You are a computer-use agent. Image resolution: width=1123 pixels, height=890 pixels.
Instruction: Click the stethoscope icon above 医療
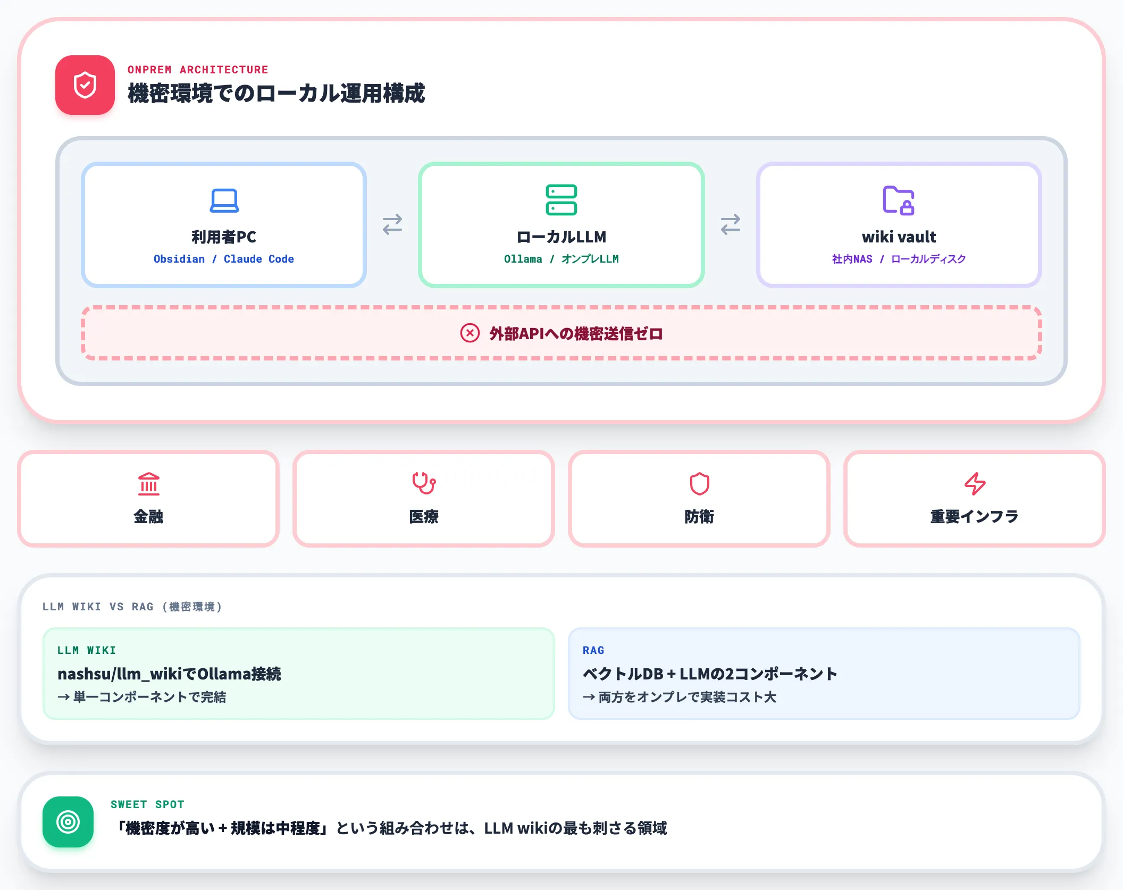(x=424, y=483)
